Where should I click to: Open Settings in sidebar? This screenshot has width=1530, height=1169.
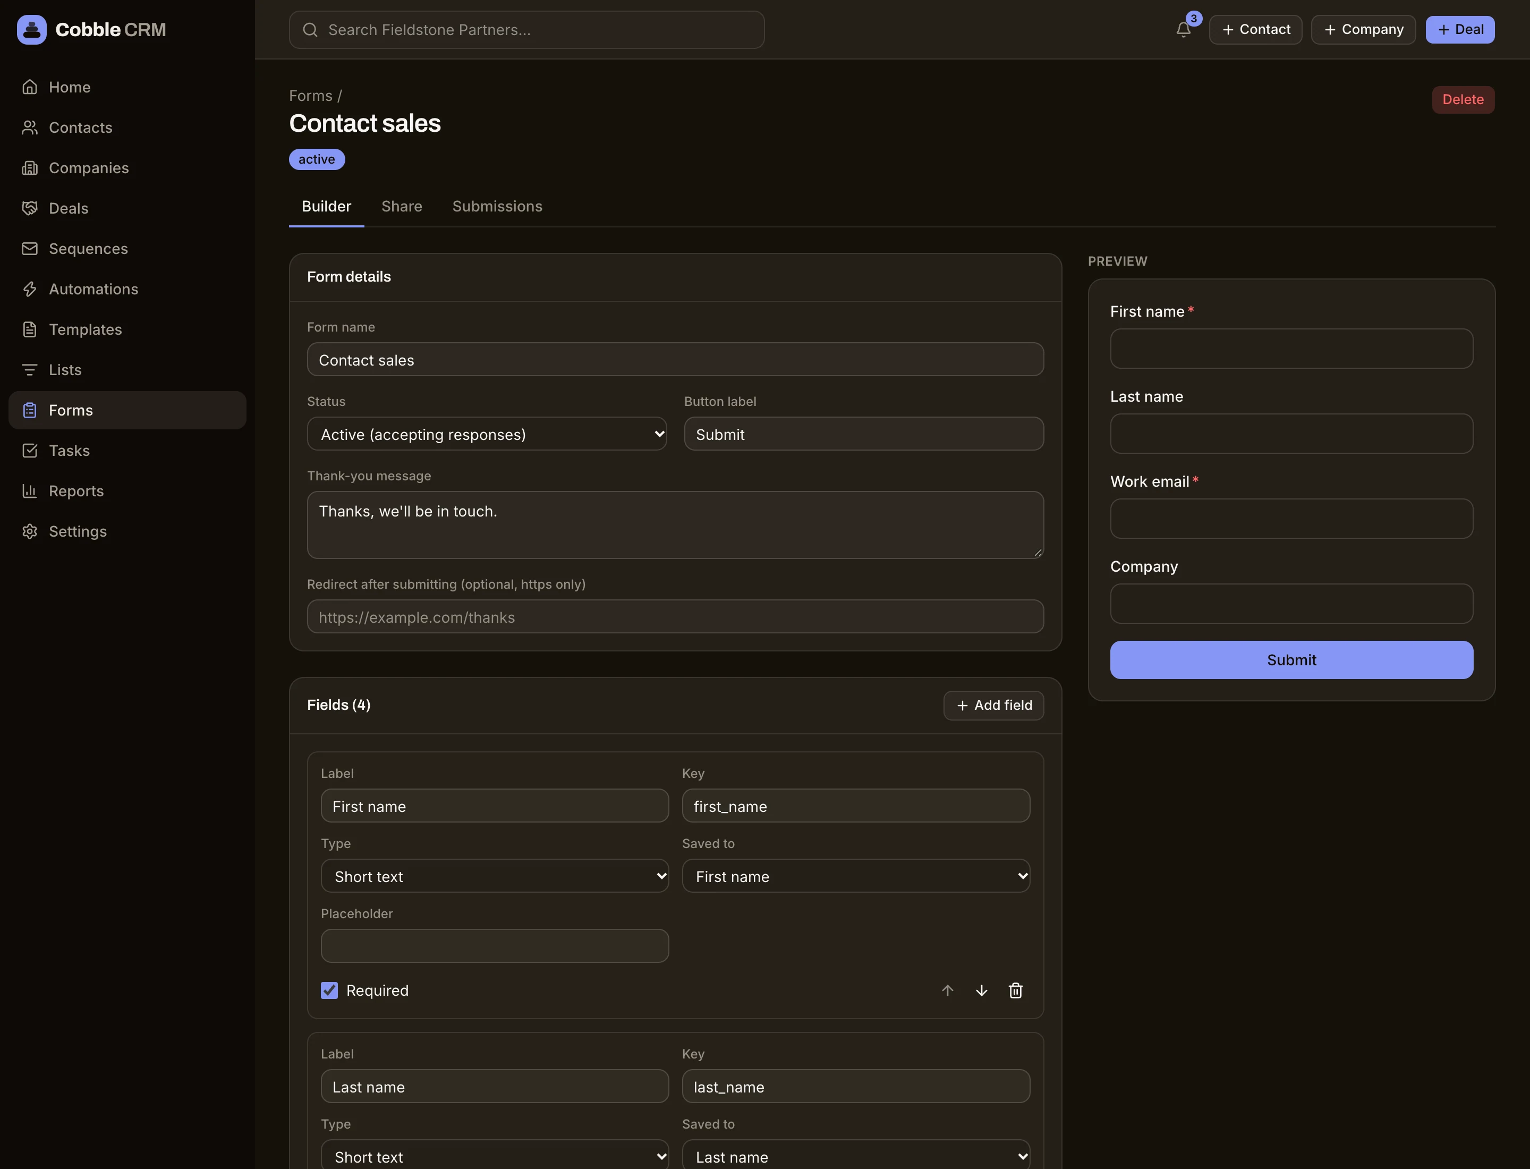click(x=127, y=531)
